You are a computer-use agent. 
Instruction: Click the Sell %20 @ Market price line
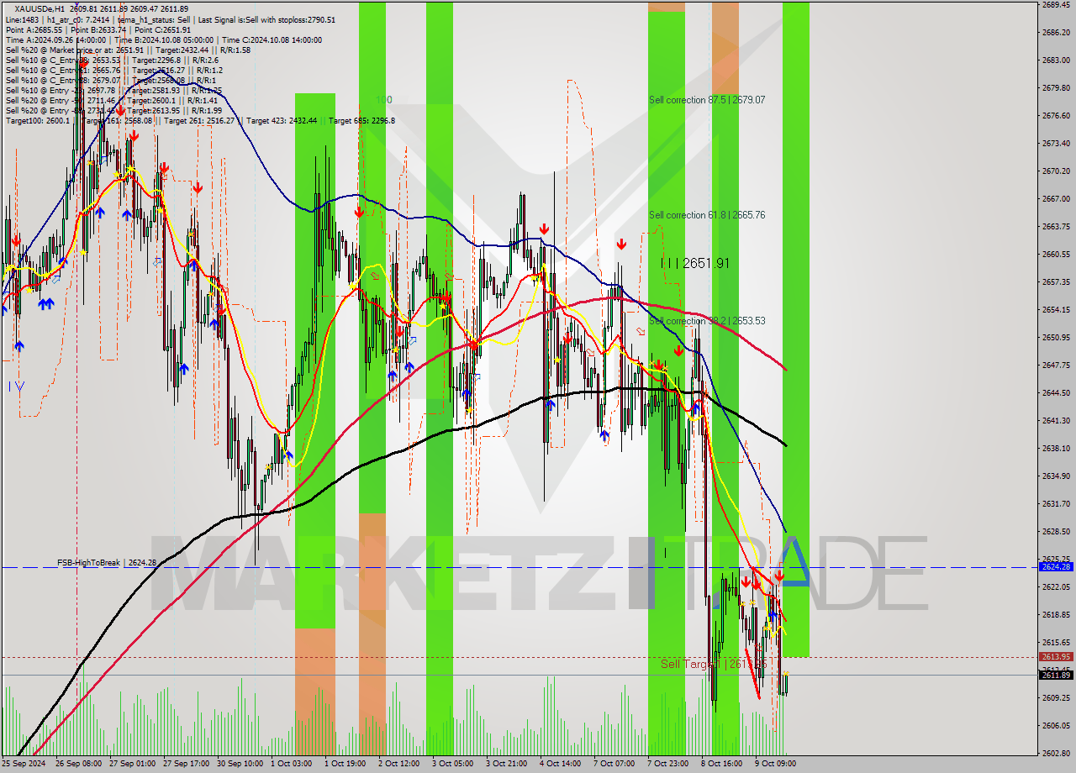tap(128, 50)
